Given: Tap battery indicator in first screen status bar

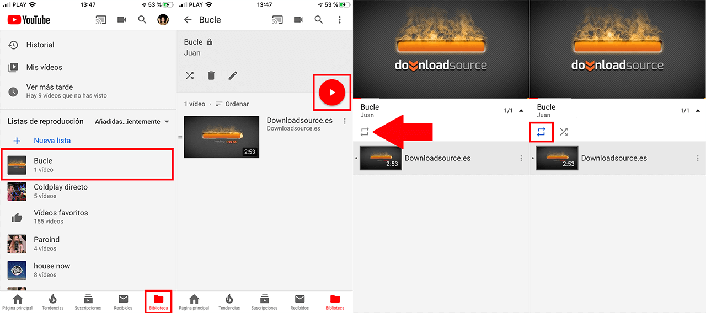Looking at the screenshot, I should [169, 4].
